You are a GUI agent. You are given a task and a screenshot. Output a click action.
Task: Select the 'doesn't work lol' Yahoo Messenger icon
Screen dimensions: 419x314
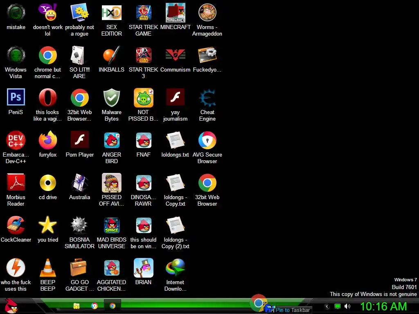(x=47, y=13)
